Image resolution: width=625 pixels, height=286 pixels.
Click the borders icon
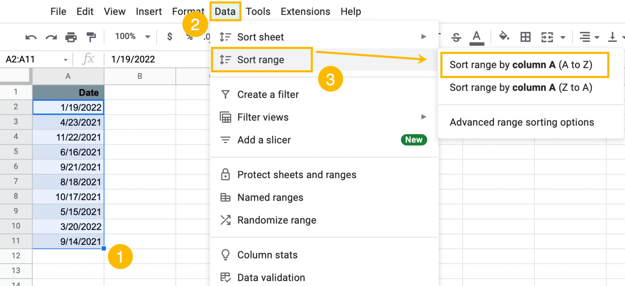pos(525,36)
